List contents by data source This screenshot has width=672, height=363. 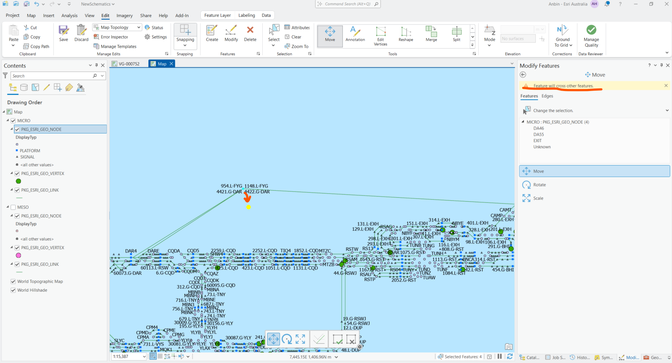(x=24, y=87)
